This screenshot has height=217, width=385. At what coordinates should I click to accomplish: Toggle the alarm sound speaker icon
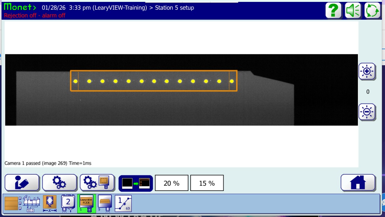click(x=353, y=11)
